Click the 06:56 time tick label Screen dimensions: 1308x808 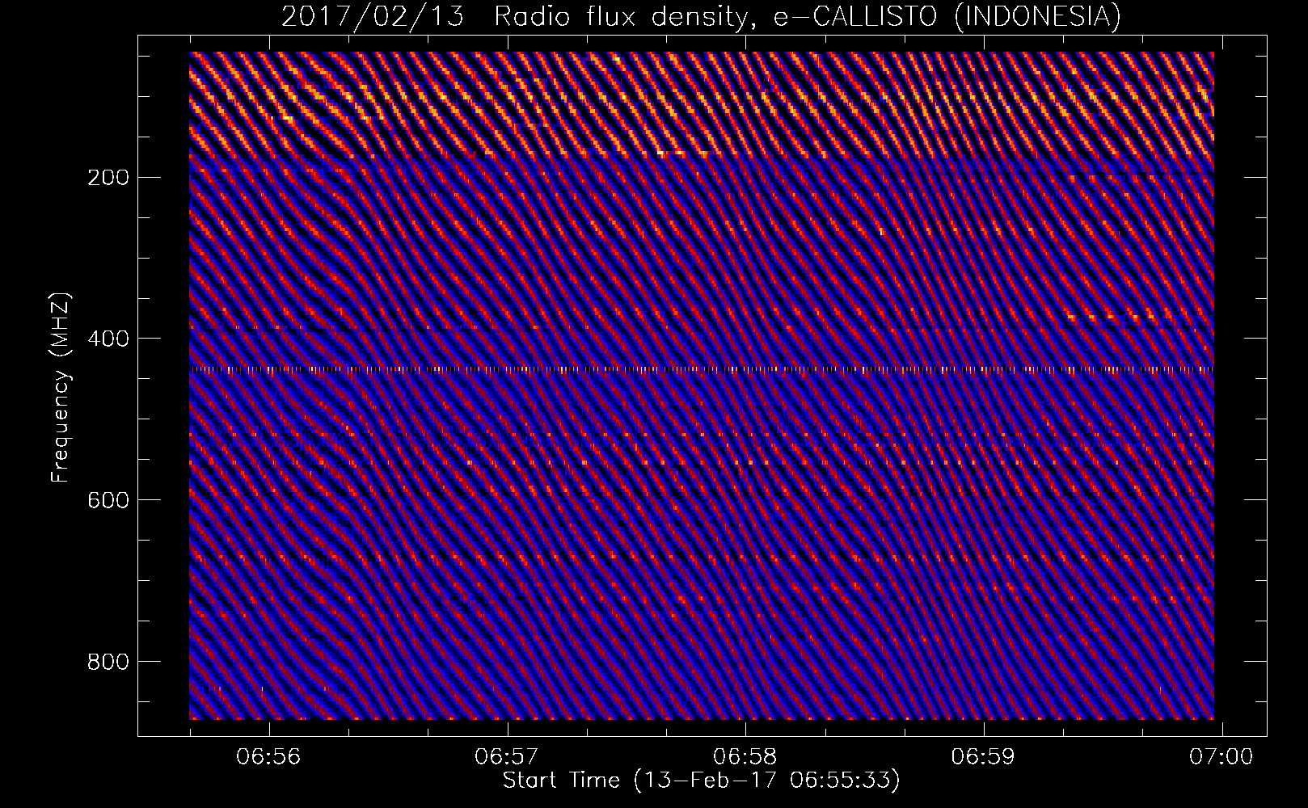(x=269, y=756)
